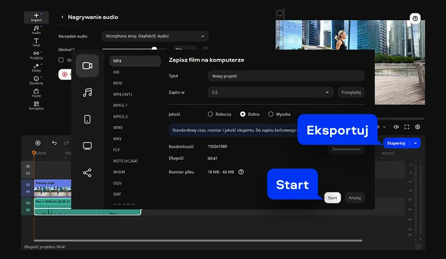Open the Zapisz w folder dropdown

pyautogui.click(x=270, y=92)
